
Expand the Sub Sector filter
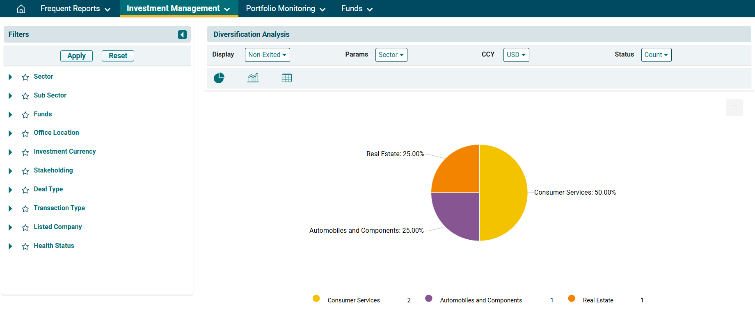10,96
